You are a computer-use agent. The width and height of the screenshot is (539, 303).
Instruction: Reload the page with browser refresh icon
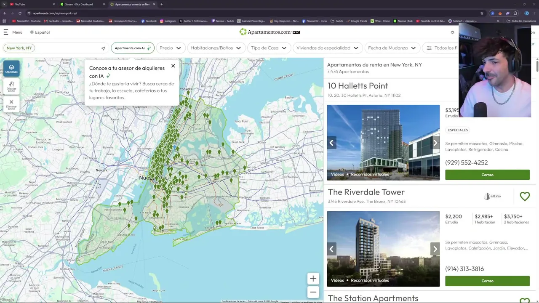(x=20, y=13)
